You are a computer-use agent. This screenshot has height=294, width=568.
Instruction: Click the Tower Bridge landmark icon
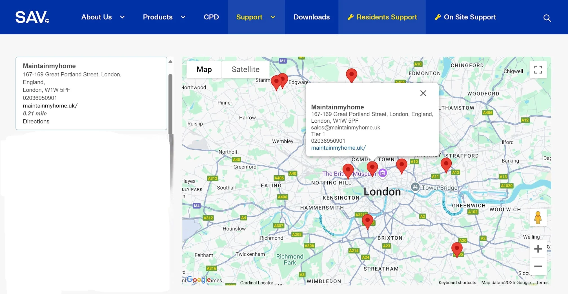coord(415,187)
